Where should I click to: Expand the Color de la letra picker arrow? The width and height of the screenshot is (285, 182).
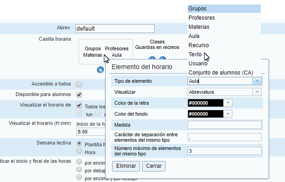(228, 103)
